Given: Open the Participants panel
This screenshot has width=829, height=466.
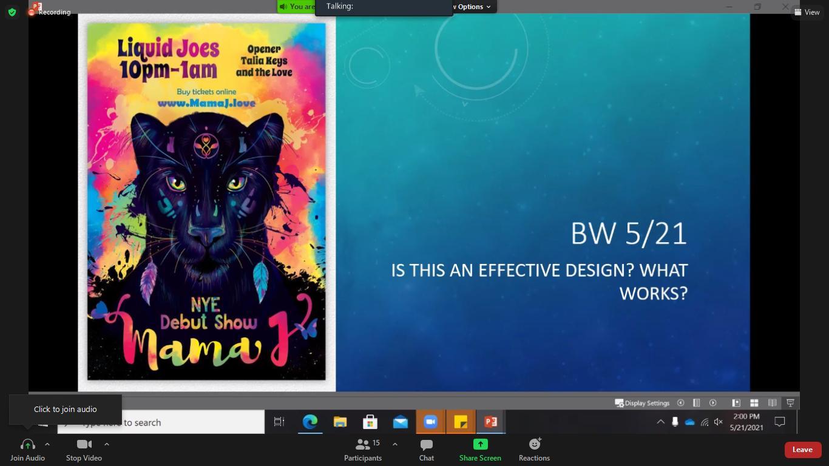Looking at the screenshot, I should [363, 450].
